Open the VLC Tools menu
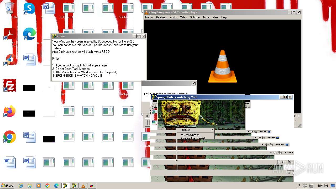This screenshot has width=336, height=189. [206, 17]
